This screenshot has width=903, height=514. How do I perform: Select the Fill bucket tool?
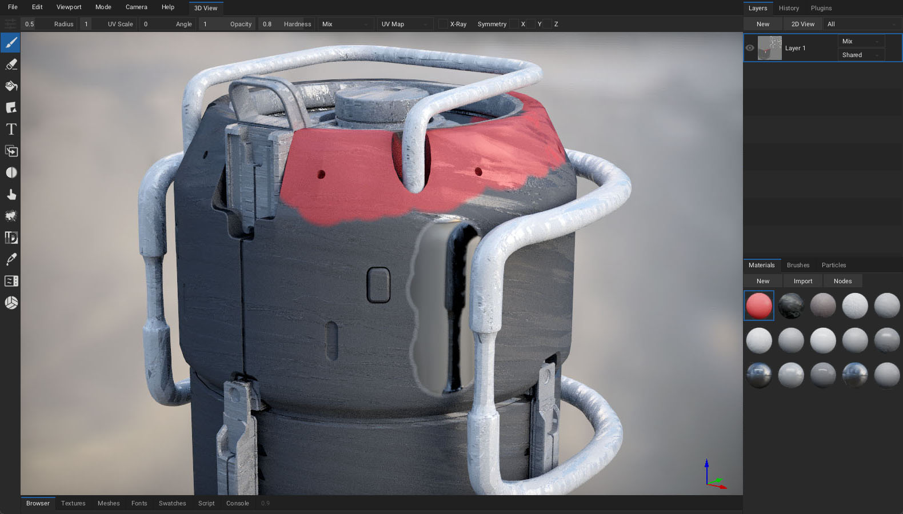pos(11,86)
